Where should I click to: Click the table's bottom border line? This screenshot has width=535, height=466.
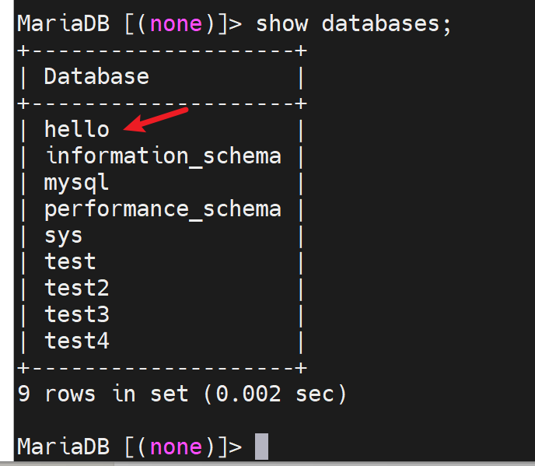pos(163,367)
